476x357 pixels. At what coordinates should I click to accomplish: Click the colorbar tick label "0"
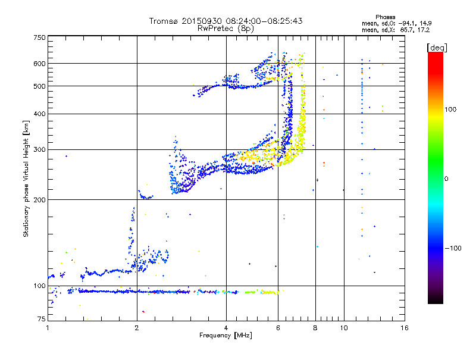tap(446, 179)
